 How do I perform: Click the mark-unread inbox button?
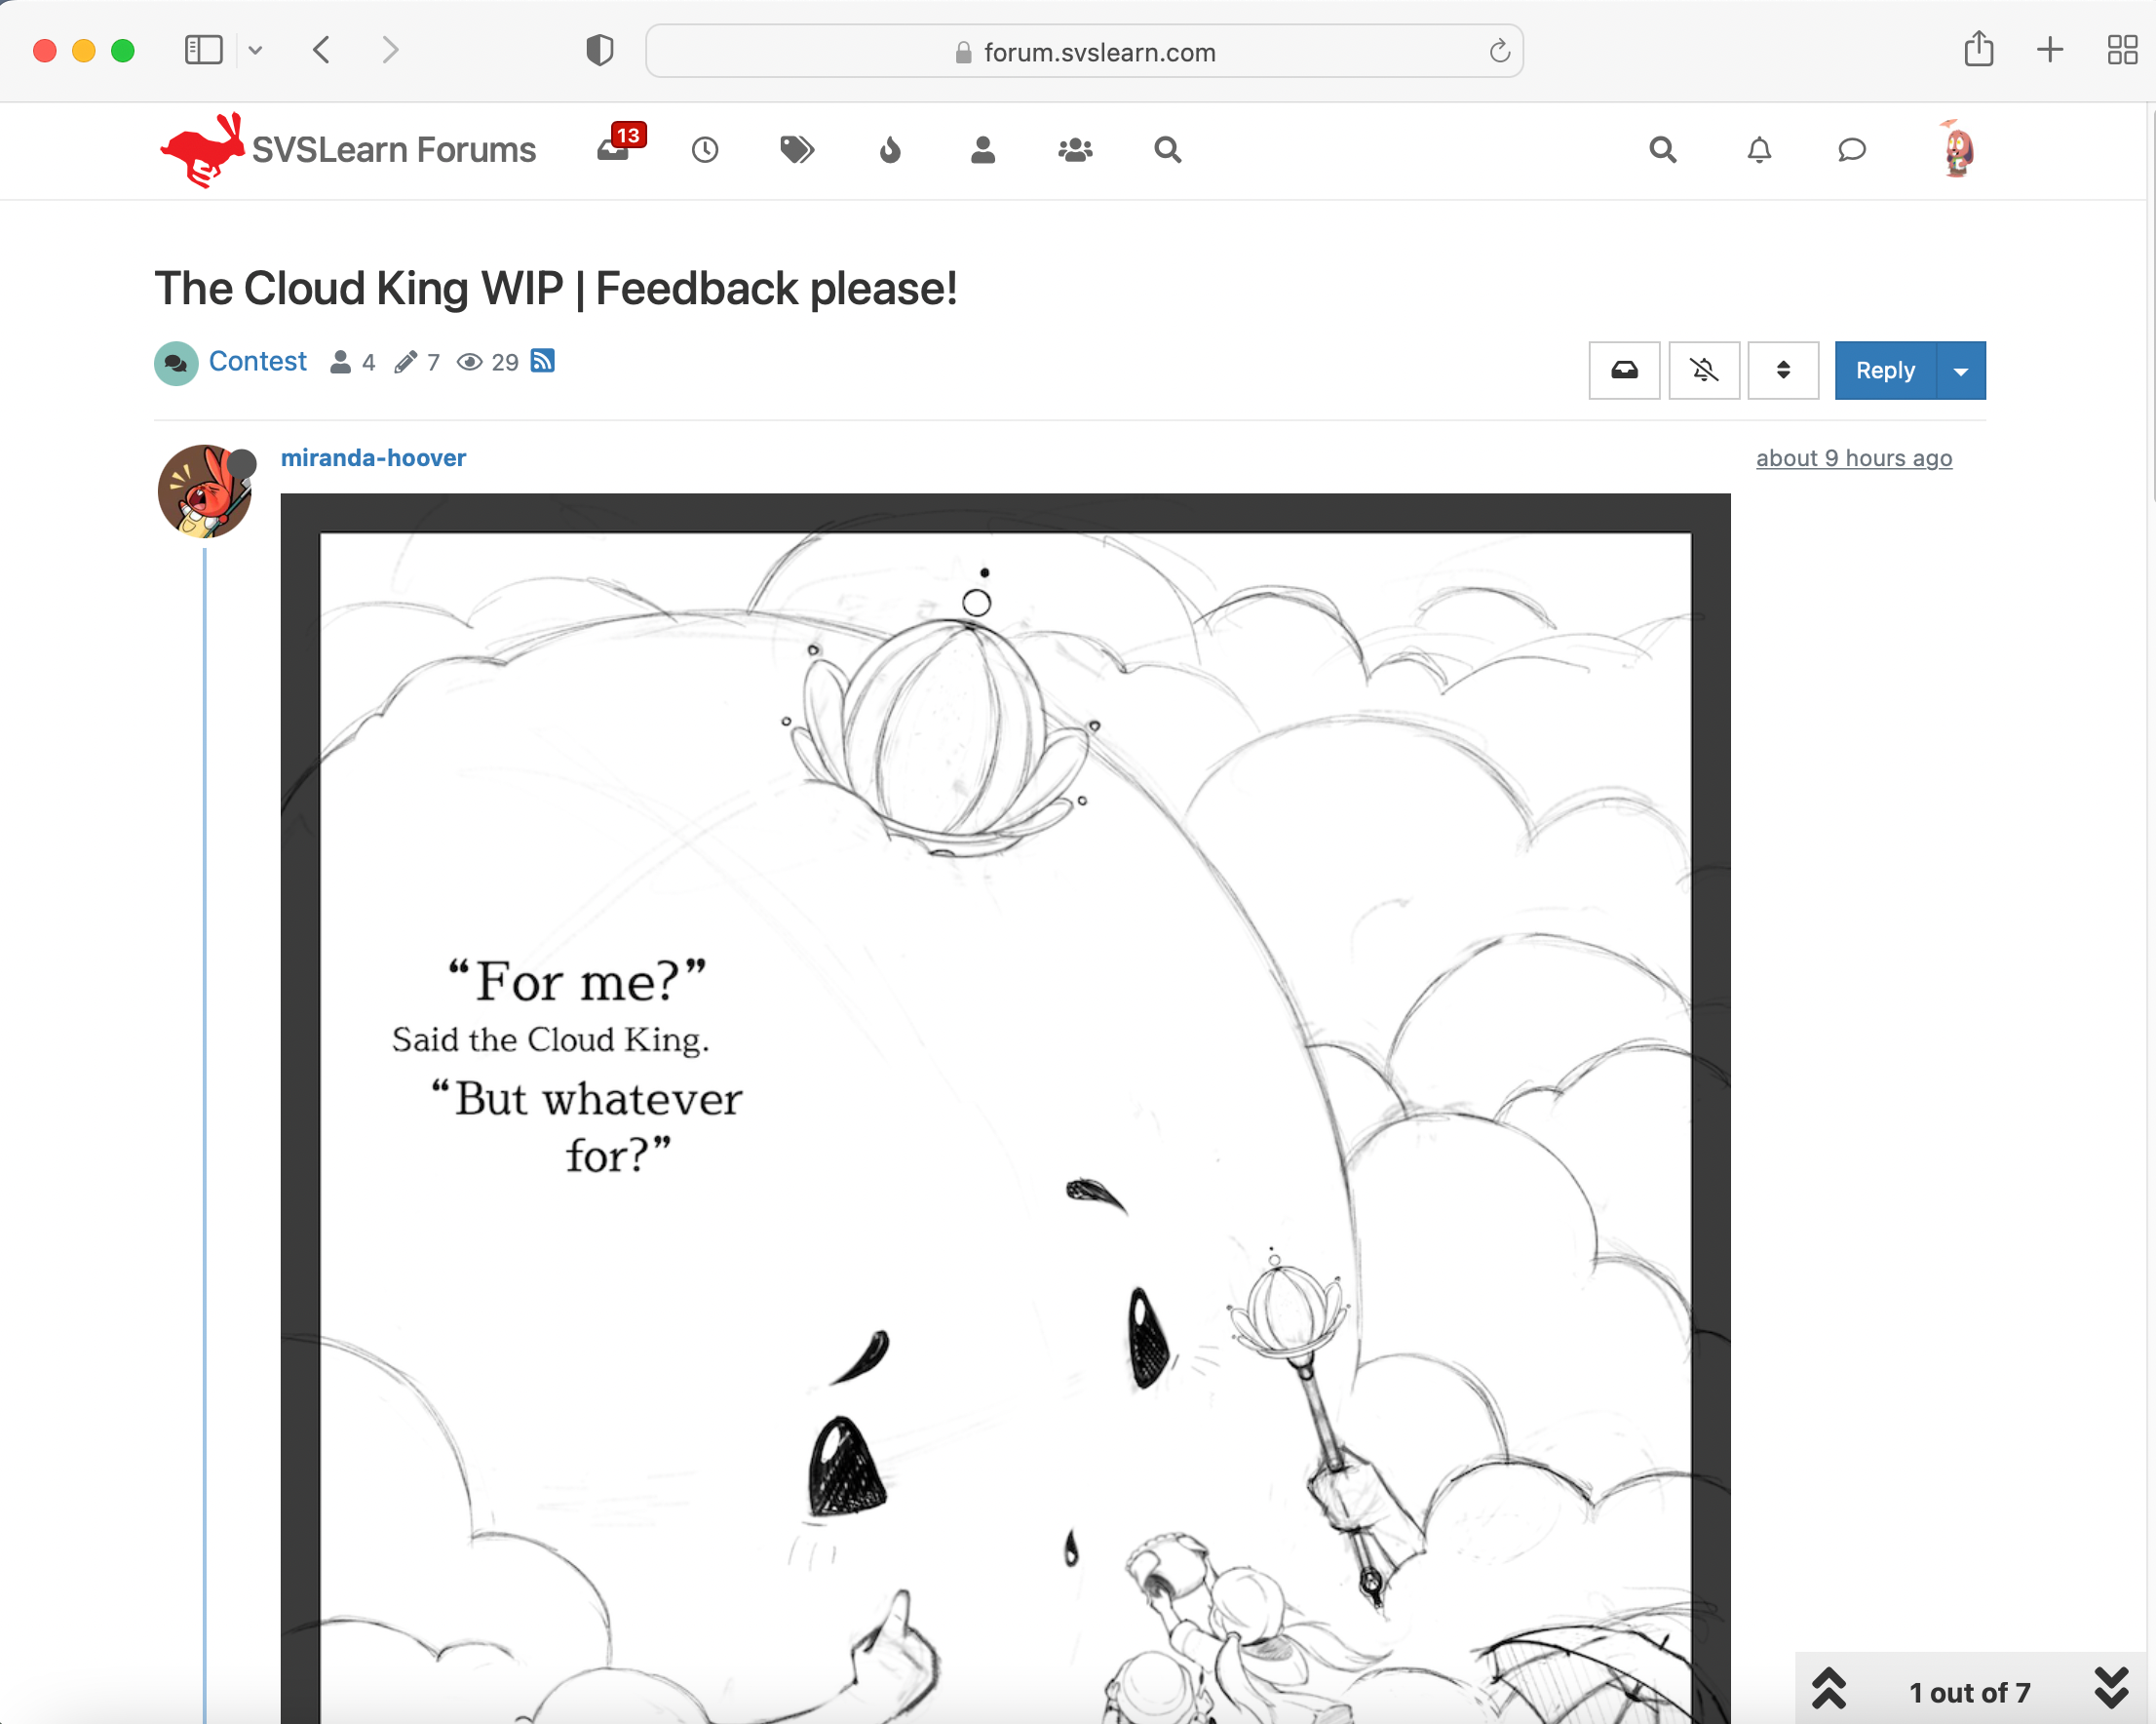(1624, 371)
